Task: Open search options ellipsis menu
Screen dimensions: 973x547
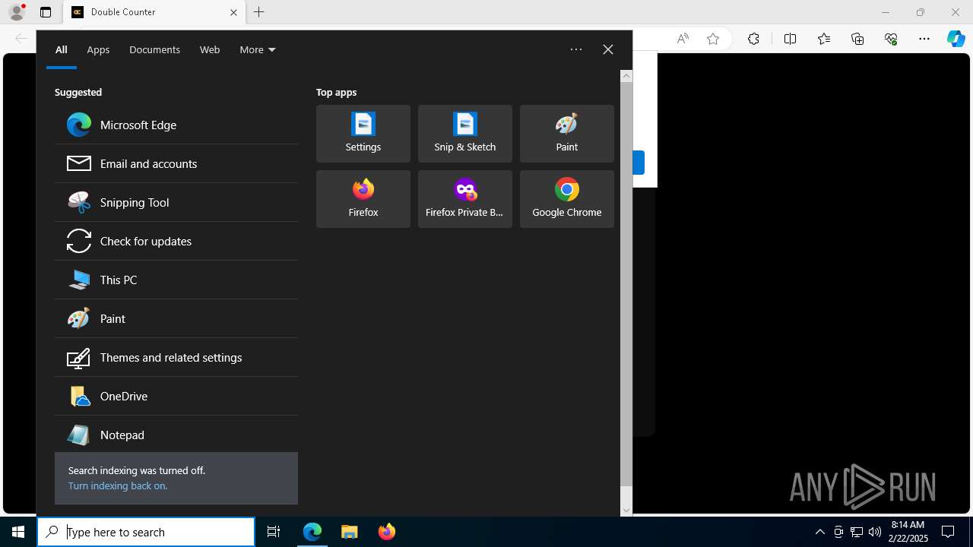Action: [576, 49]
